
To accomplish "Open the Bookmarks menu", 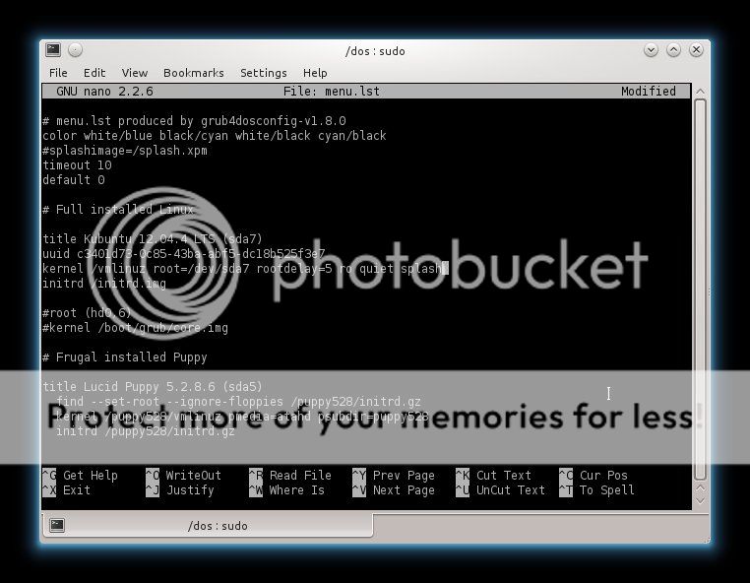I will (194, 73).
